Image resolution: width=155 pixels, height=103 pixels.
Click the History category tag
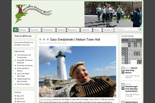pyautogui.click(x=64, y=43)
